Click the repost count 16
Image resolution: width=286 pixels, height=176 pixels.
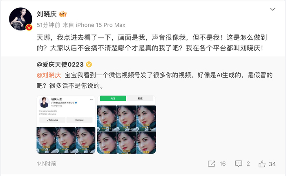click(x=223, y=164)
